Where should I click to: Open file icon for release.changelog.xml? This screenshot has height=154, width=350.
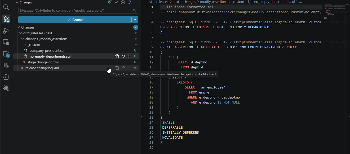tap(117, 68)
